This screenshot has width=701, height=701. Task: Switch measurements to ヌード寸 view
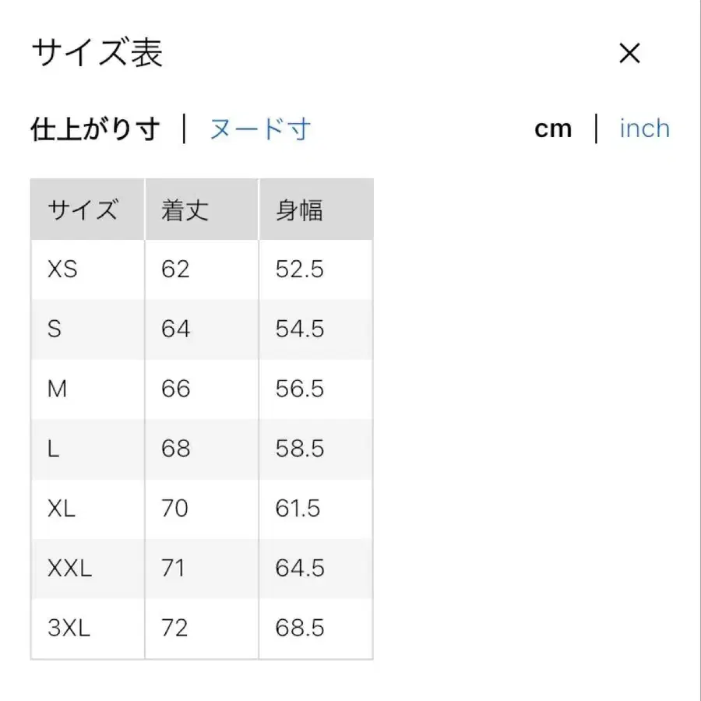[x=259, y=129]
